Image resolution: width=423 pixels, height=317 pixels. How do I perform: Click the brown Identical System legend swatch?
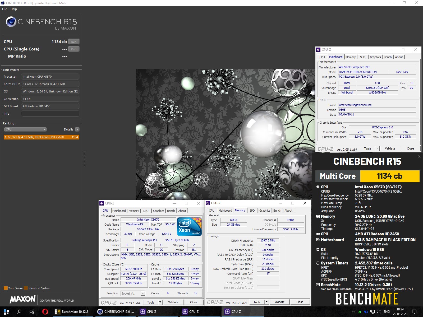click(26, 288)
